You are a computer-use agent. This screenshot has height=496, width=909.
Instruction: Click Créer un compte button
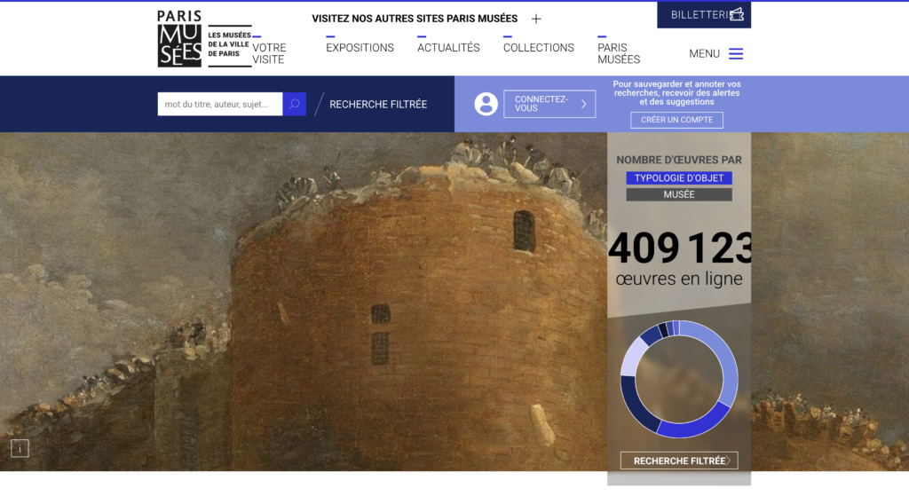(x=676, y=120)
